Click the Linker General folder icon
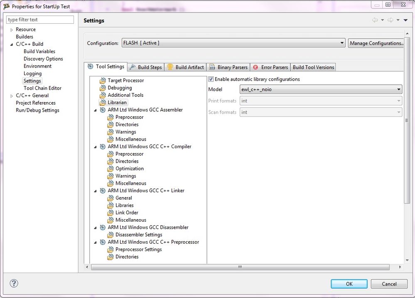The width and height of the screenshot is (415, 298). [111, 198]
